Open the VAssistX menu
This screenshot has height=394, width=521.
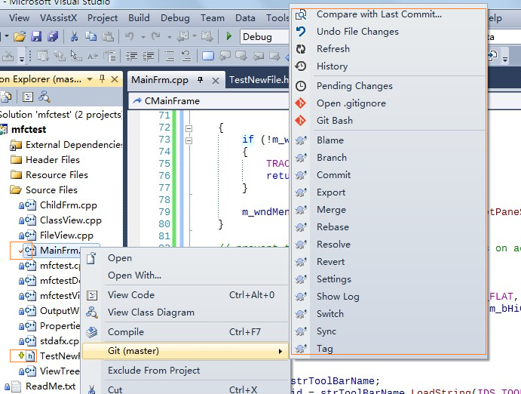coord(58,18)
